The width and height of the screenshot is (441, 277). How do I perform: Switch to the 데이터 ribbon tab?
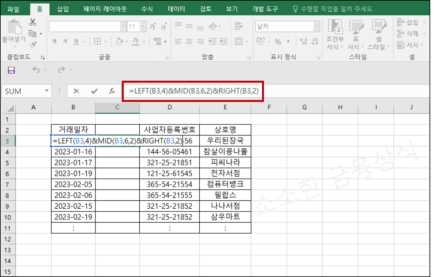click(x=176, y=9)
